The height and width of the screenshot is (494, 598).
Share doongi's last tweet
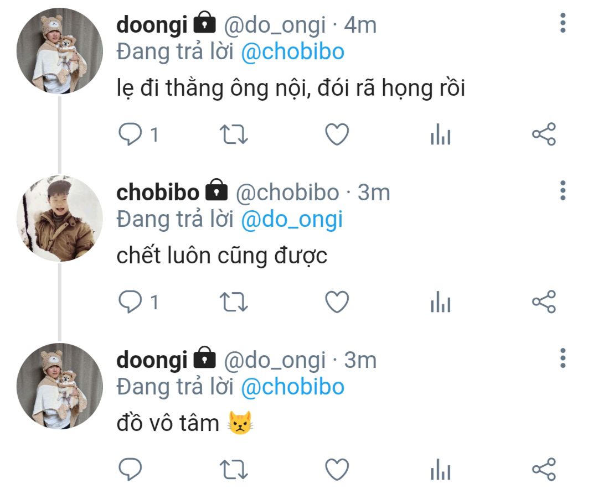pyautogui.click(x=544, y=470)
